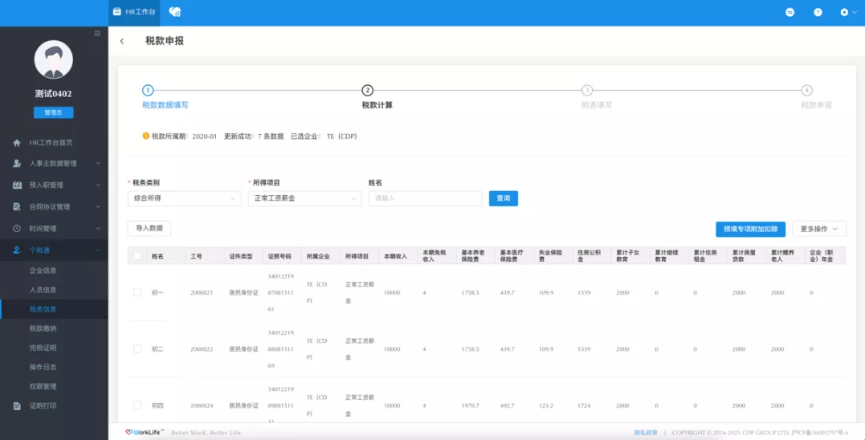Click the blue 查询 search button
Image resolution: width=865 pixels, height=440 pixels.
pyautogui.click(x=503, y=198)
